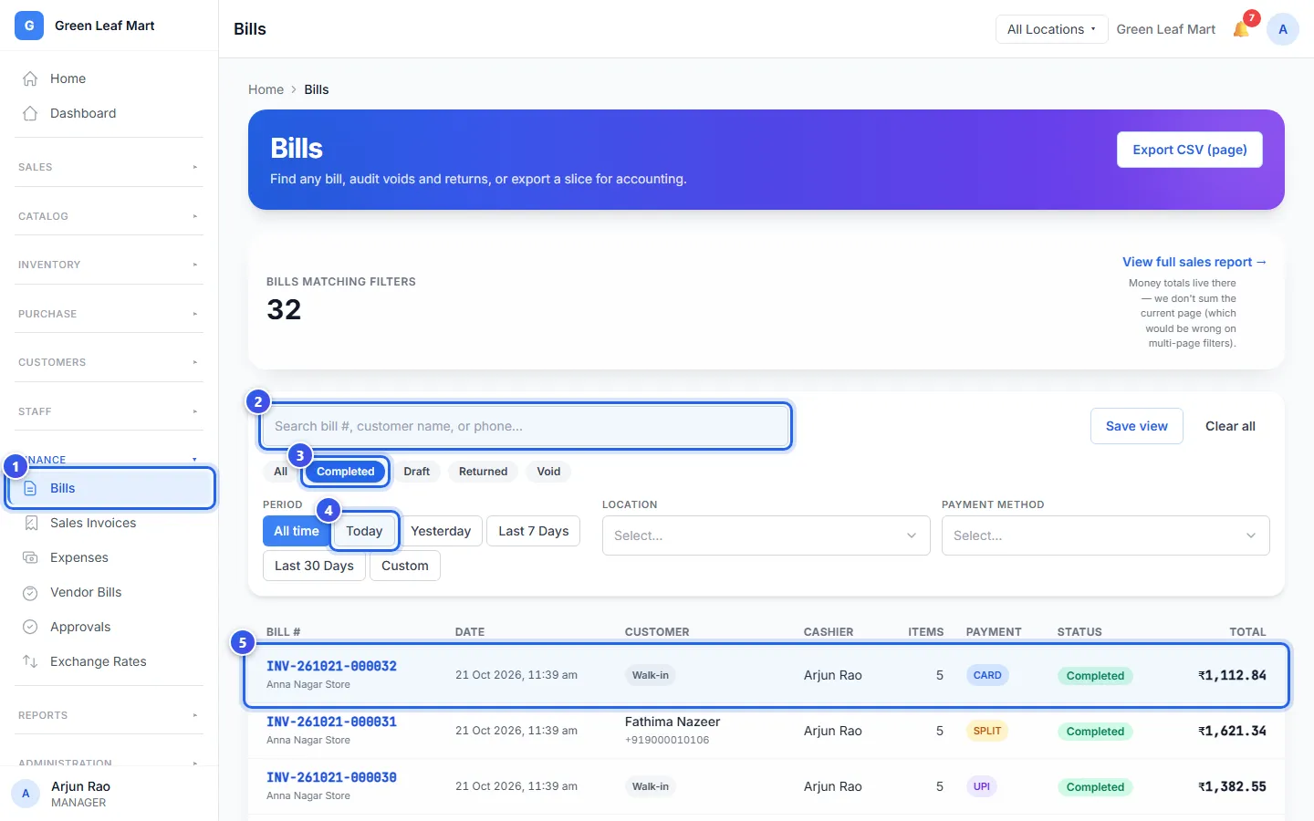
Task: Click the Expenses icon in sidebar
Action: 30,557
